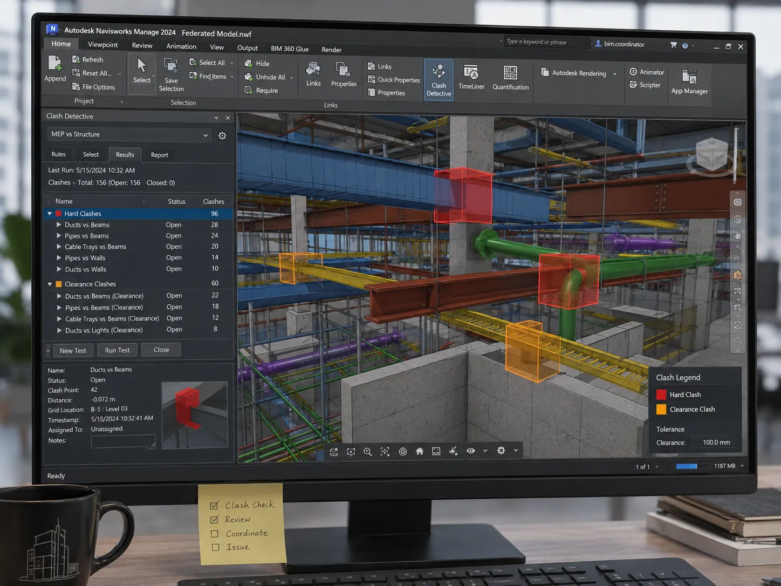781x586 pixels.
Task: Open the App Manager
Action: 689,82
